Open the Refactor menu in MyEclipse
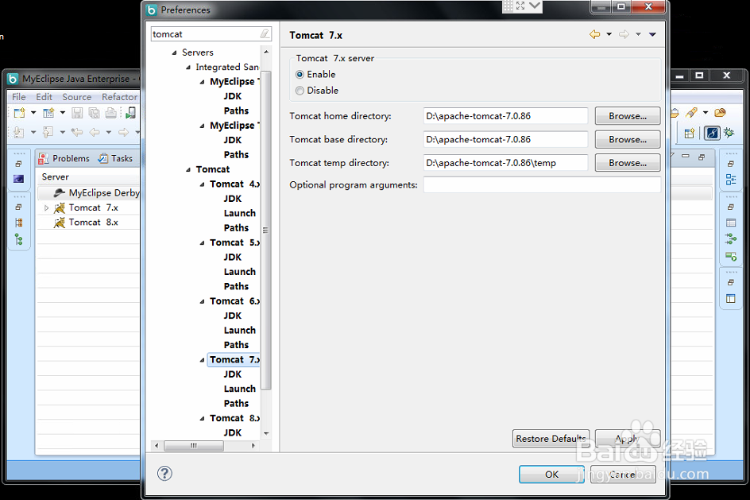The height and width of the screenshot is (500, 750). click(120, 97)
